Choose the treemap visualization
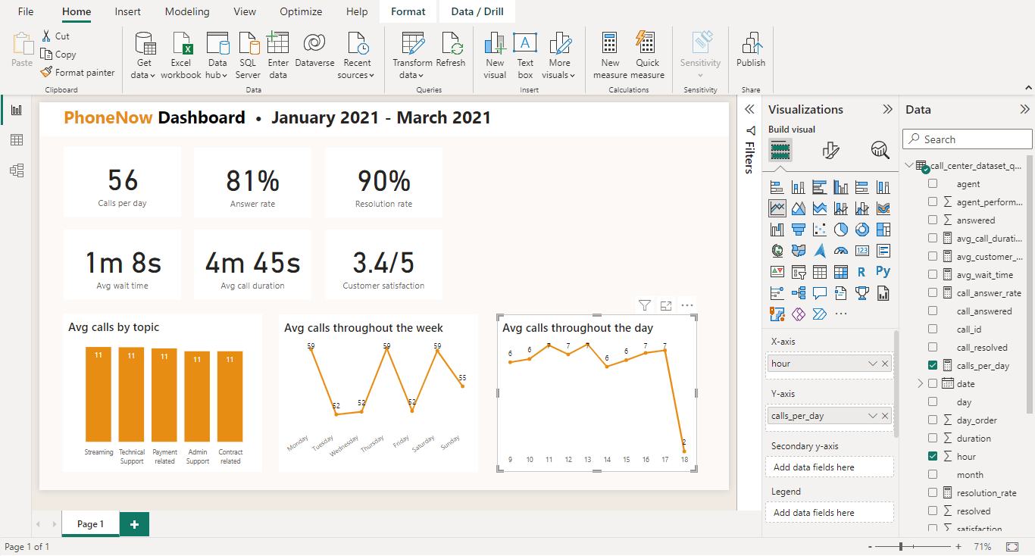Screen dimensions: 1035x556 [883, 229]
